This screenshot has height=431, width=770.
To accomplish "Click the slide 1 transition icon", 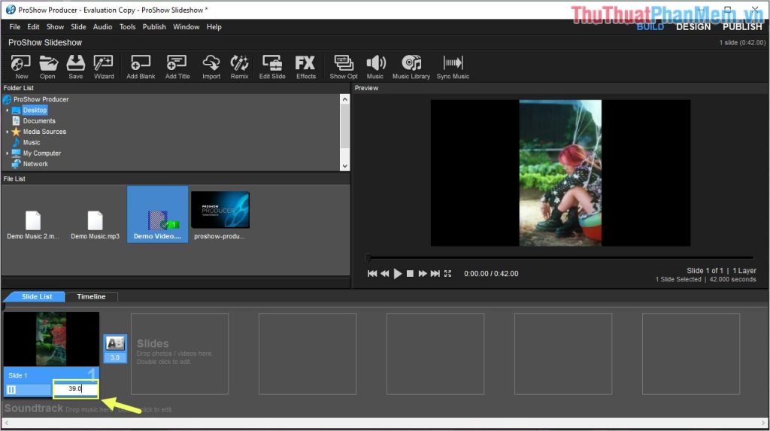I will point(115,342).
